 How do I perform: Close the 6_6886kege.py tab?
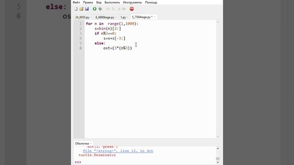[x=116, y=17]
